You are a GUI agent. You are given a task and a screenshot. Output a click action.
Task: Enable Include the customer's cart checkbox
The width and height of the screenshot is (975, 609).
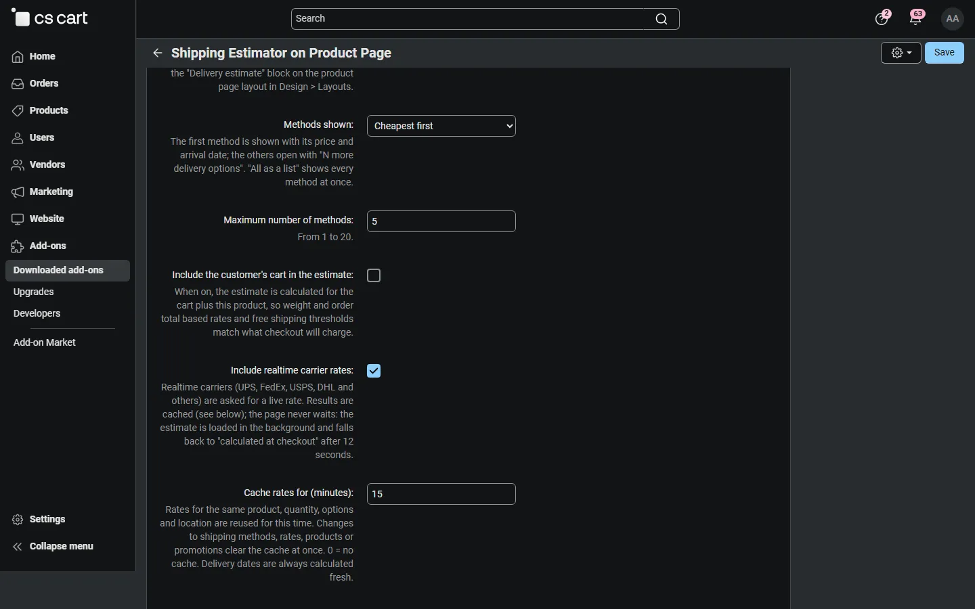tap(374, 275)
